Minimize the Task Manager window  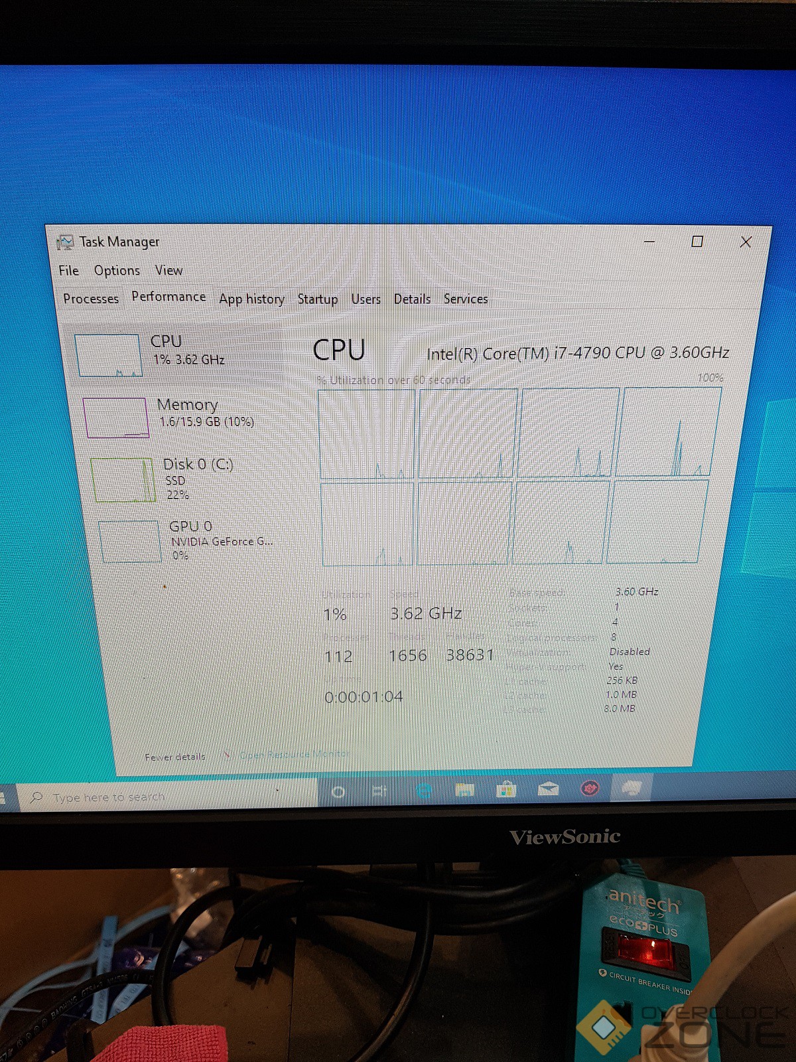(x=649, y=242)
